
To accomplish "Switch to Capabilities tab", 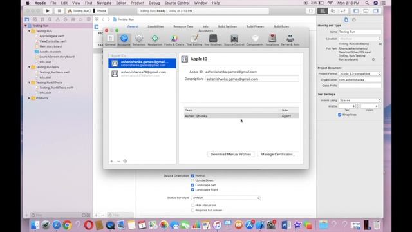I will coord(156,26).
